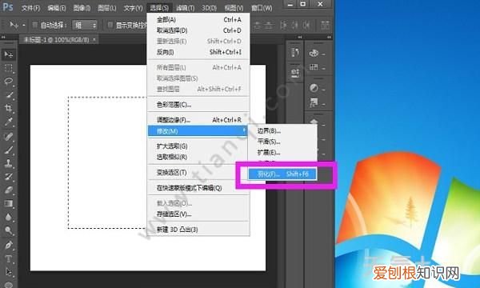Image resolution: width=480 pixels, height=288 pixels.
Task: Choose 扩展(E)... in the Modify submenu
Action: pyautogui.click(x=282, y=153)
